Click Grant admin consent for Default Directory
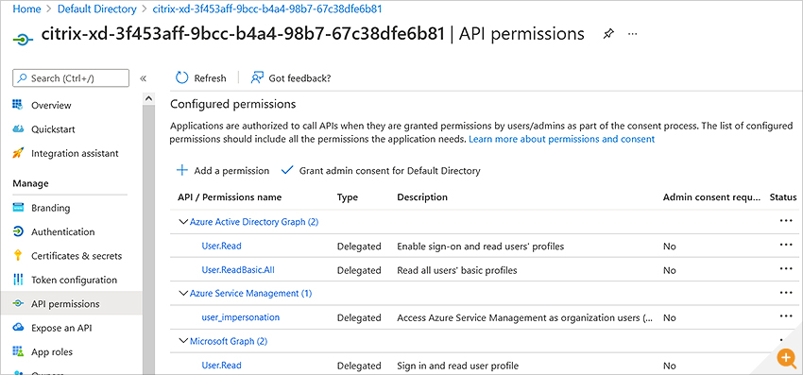803x375 pixels. 390,171
